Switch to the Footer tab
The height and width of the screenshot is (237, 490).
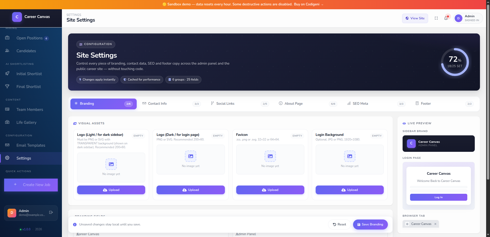coord(444,104)
